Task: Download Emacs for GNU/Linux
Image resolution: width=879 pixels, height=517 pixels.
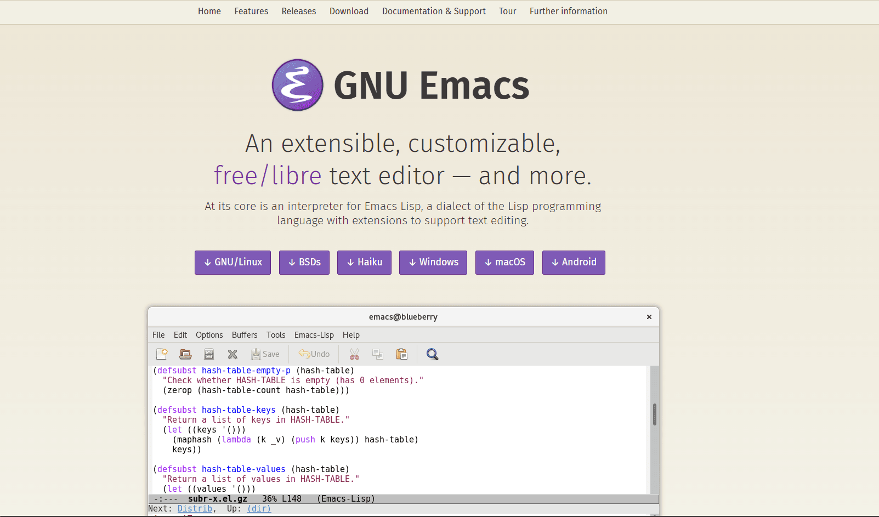Action: (232, 263)
